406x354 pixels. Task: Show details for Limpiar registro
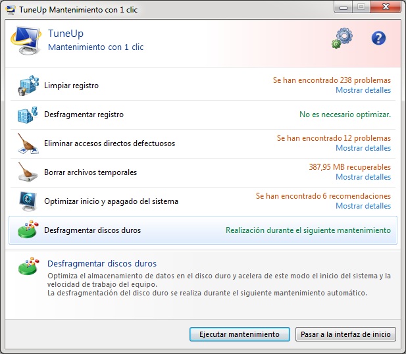(363, 90)
